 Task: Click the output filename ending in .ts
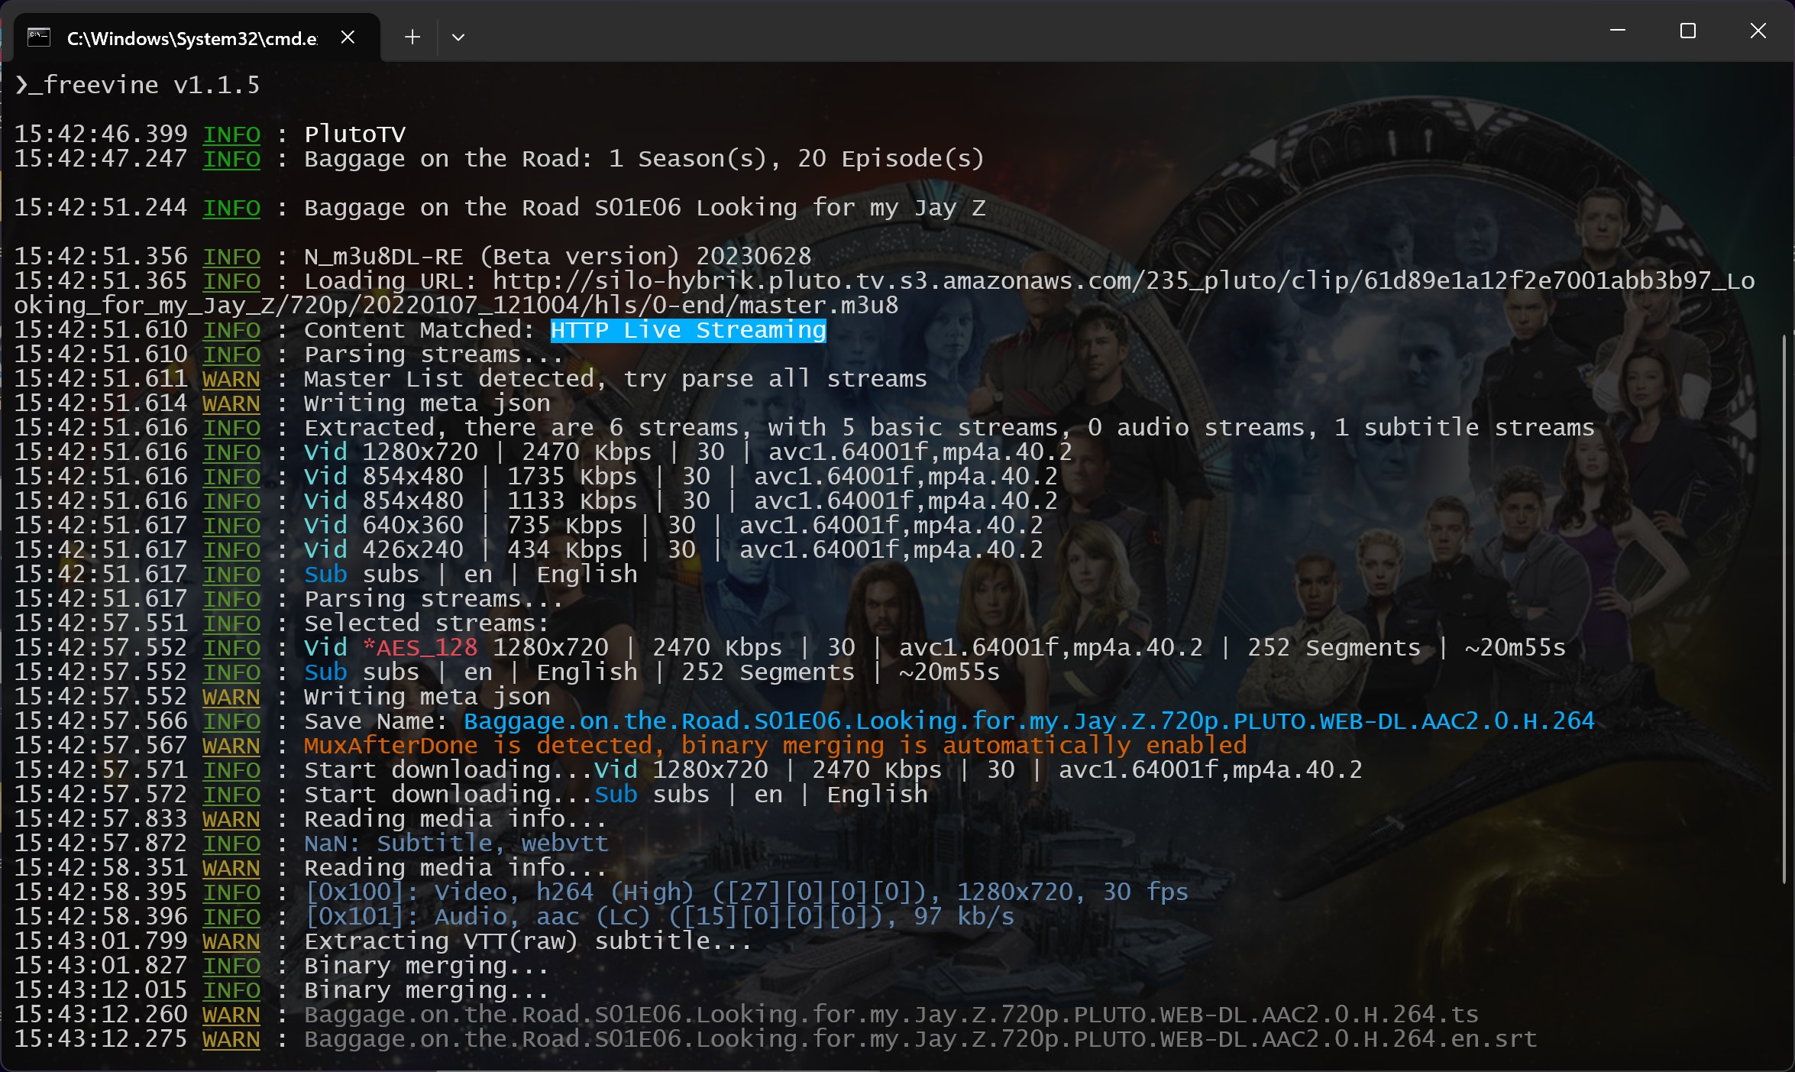coord(891,1015)
